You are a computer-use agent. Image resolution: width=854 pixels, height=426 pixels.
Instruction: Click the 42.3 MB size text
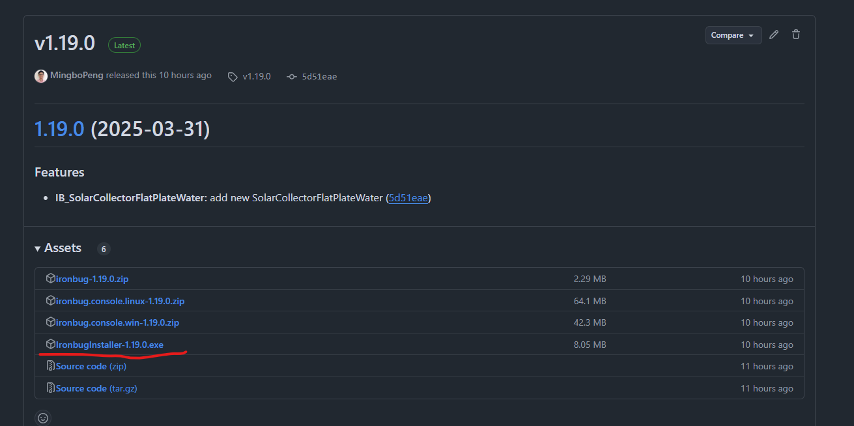590,322
